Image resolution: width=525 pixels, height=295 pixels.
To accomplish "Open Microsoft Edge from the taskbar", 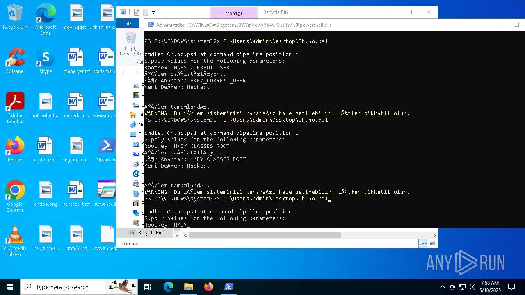I will point(169,287).
